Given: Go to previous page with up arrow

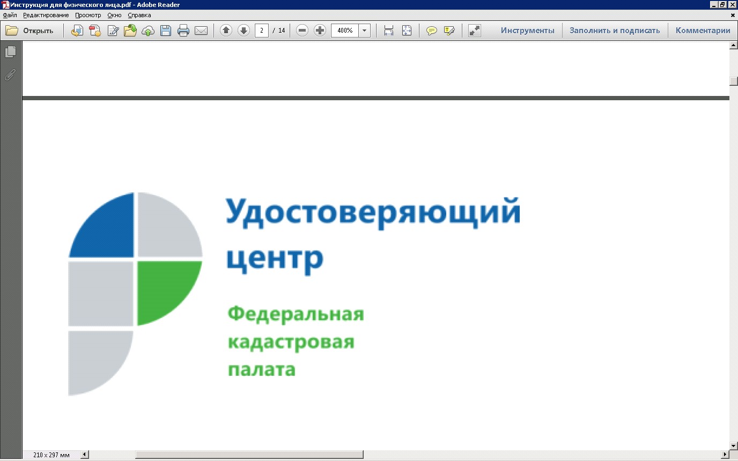Looking at the screenshot, I should click(226, 31).
